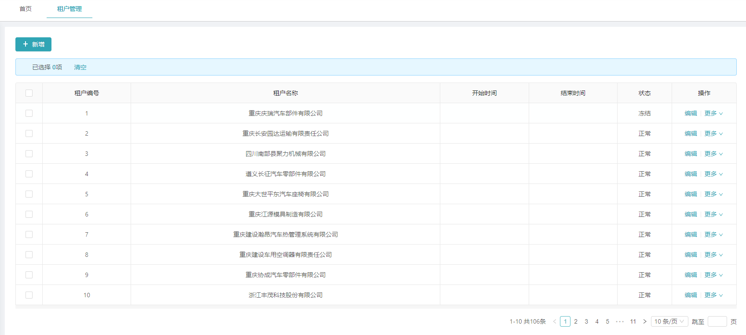746x335 pixels.
Task: Go to page 3 in pagination
Action: [586, 321]
